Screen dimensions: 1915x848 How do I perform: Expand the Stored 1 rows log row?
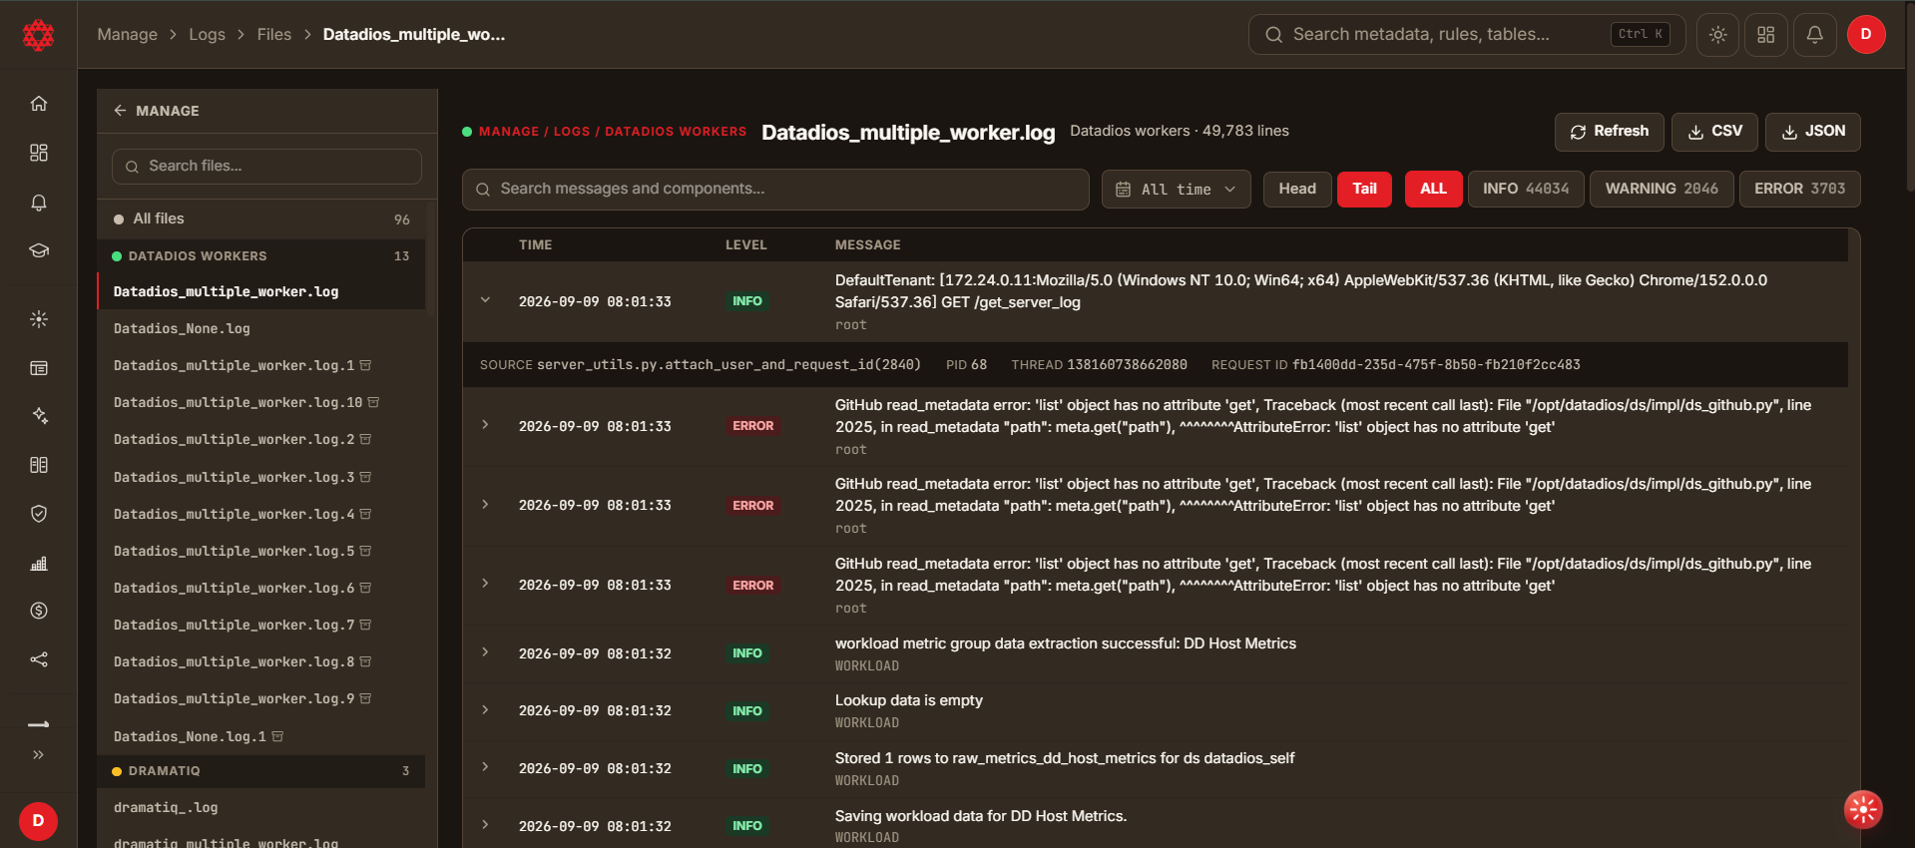click(486, 767)
